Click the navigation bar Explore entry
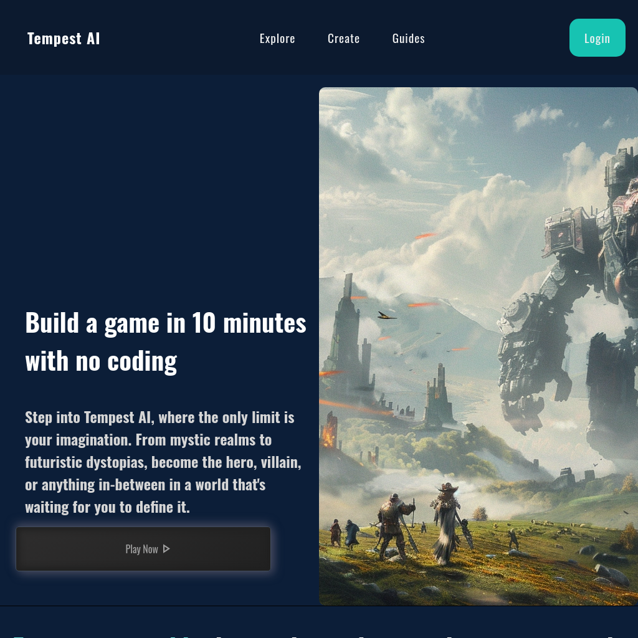 (277, 37)
